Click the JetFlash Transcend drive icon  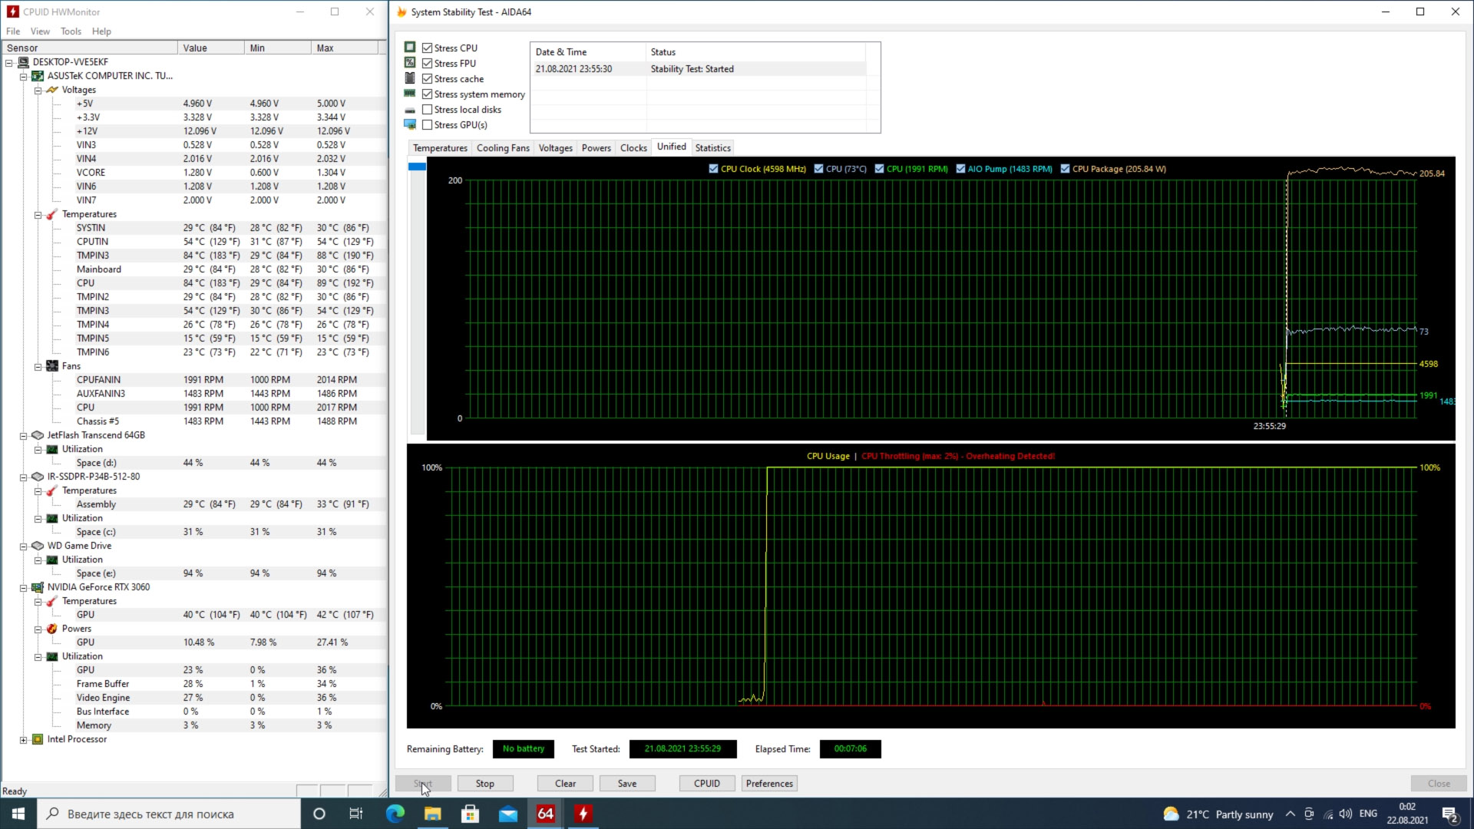(38, 435)
